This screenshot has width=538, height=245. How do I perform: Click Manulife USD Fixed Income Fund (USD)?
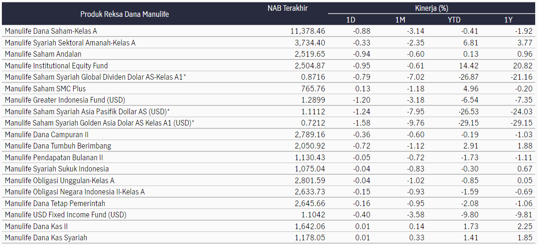pos(66,215)
